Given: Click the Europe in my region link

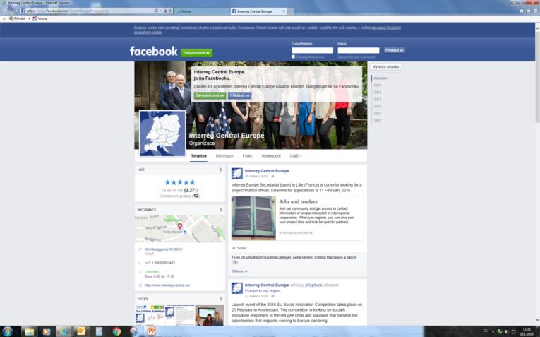Looking at the screenshot, I should pyautogui.click(x=263, y=291).
